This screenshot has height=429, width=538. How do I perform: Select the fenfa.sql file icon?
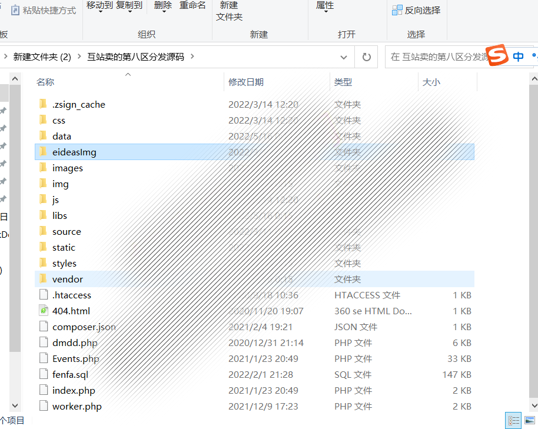click(44, 374)
